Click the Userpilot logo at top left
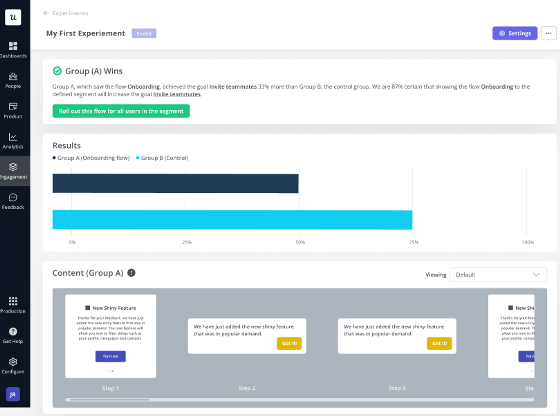The image size is (560, 416). (x=13, y=17)
